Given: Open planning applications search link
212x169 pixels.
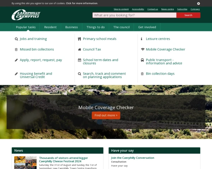Looking at the screenshot, I should pyautogui.click(x=104, y=75).
